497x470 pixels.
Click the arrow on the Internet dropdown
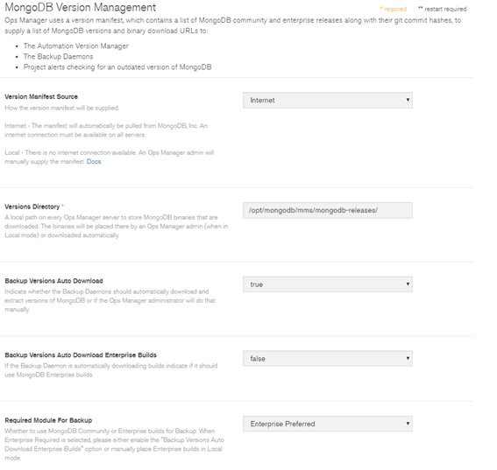(408, 100)
